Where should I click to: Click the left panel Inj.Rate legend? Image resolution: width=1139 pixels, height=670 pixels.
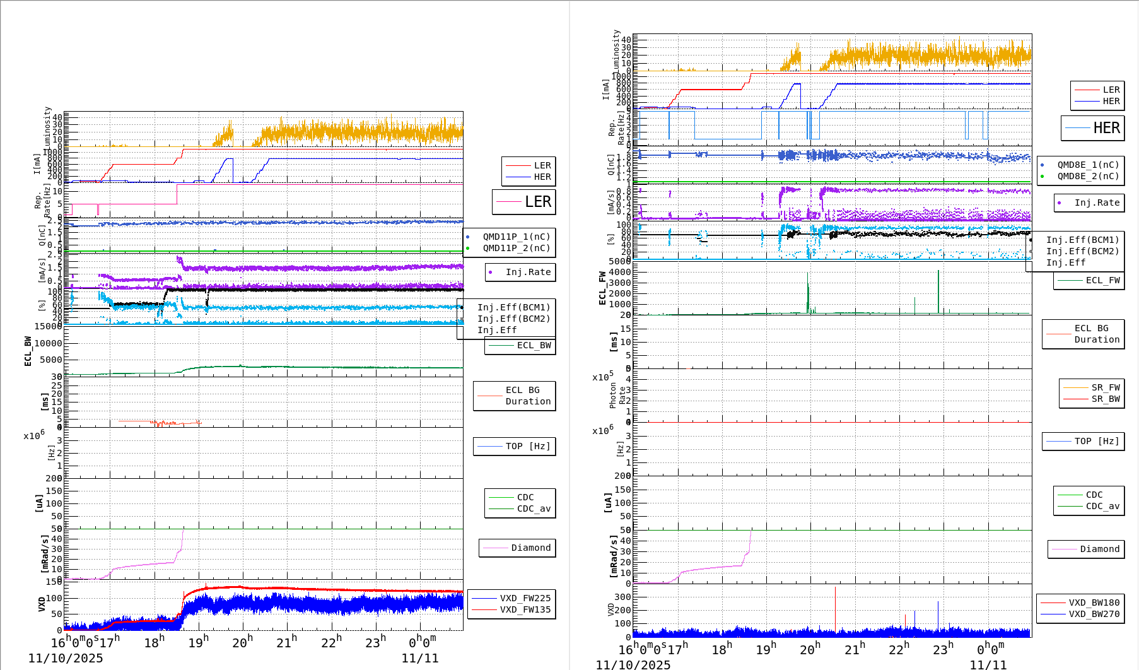pos(520,272)
